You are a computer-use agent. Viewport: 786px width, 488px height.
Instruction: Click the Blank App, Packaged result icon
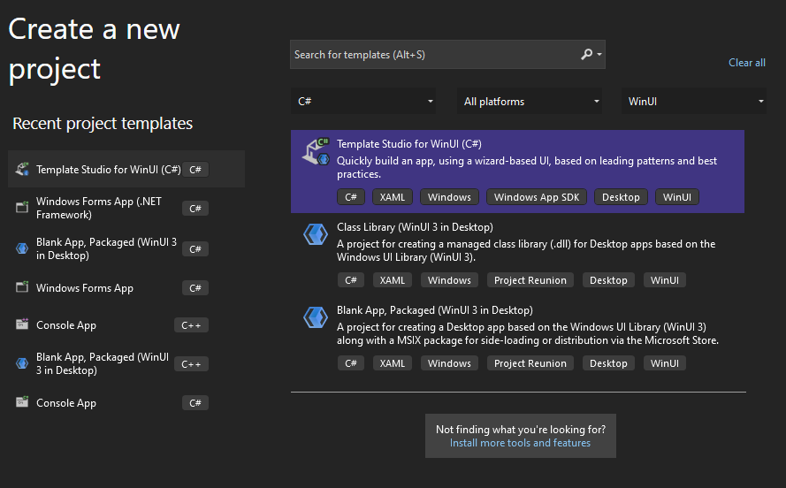click(316, 317)
